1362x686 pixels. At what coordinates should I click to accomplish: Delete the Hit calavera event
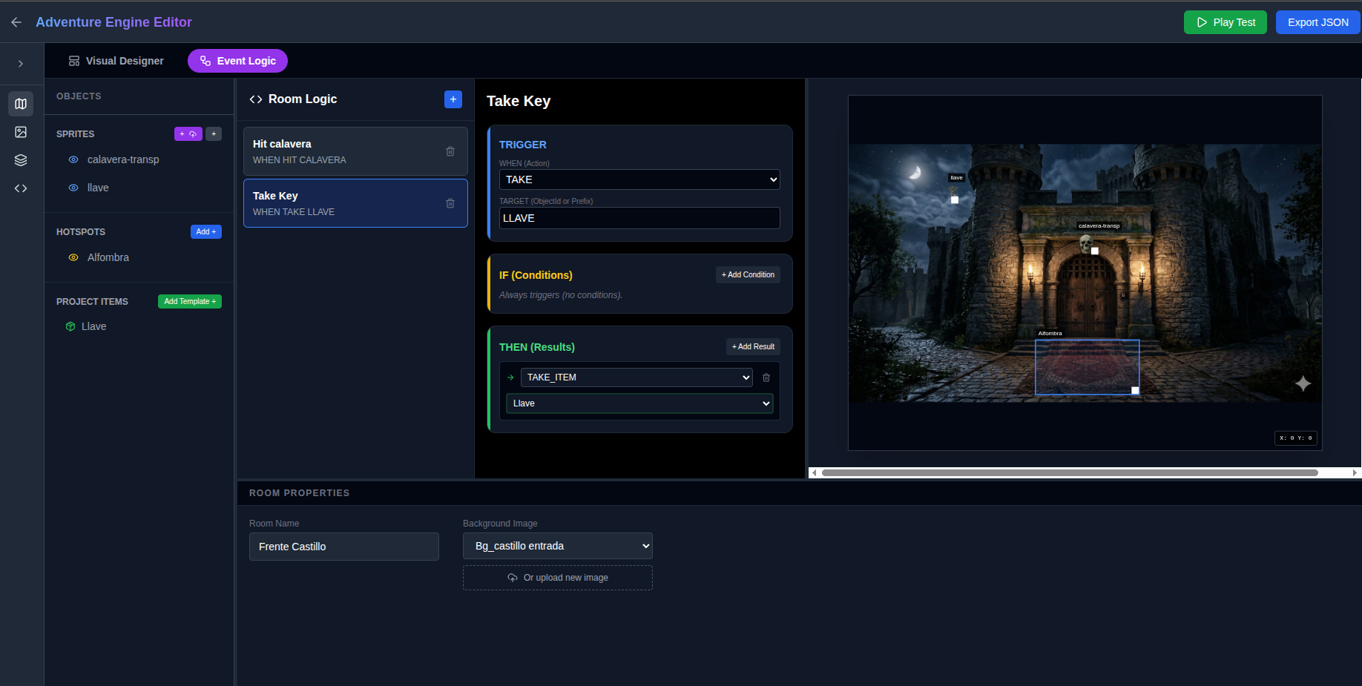pos(450,151)
